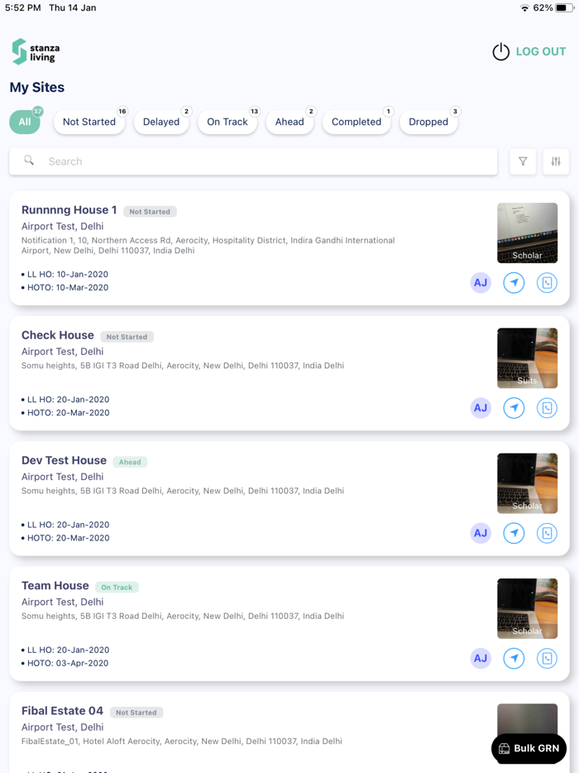Show Dropped sites
Viewport: 579px width, 773px height.
428,122
